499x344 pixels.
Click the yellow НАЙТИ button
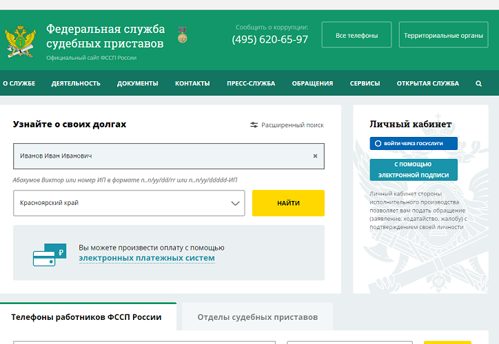pos(288,203)
